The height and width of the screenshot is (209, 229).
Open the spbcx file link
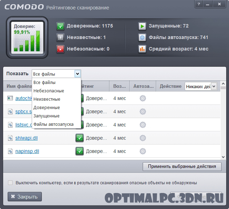click(23, 111)
